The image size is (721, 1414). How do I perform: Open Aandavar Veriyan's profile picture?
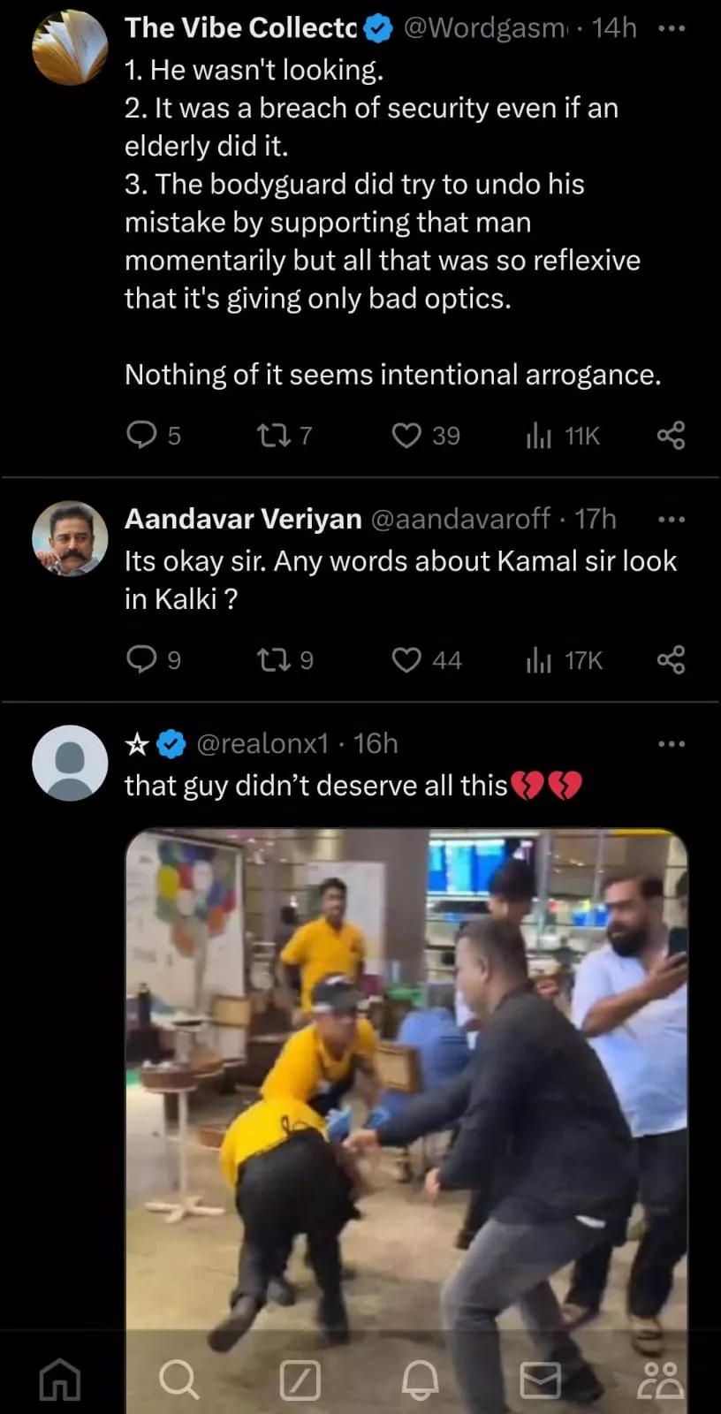[70, 538]
